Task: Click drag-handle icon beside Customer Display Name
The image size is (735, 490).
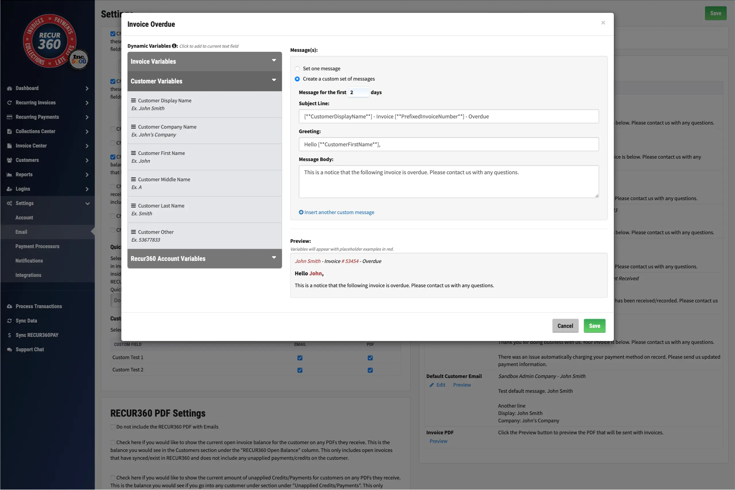Action: pos(133,101)
